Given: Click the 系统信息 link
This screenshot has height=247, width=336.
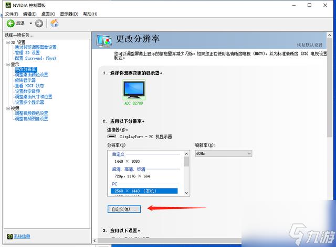Looking at the screenshot, I should click(x=22, y=237).
